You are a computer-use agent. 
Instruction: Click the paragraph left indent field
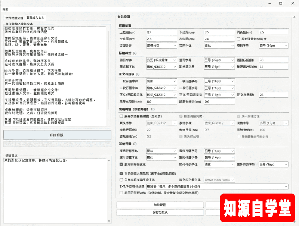tap(161, 101)
